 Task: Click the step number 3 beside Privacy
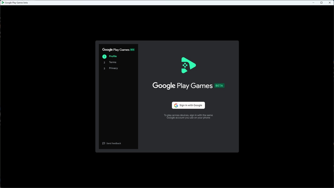pos(104,69)
